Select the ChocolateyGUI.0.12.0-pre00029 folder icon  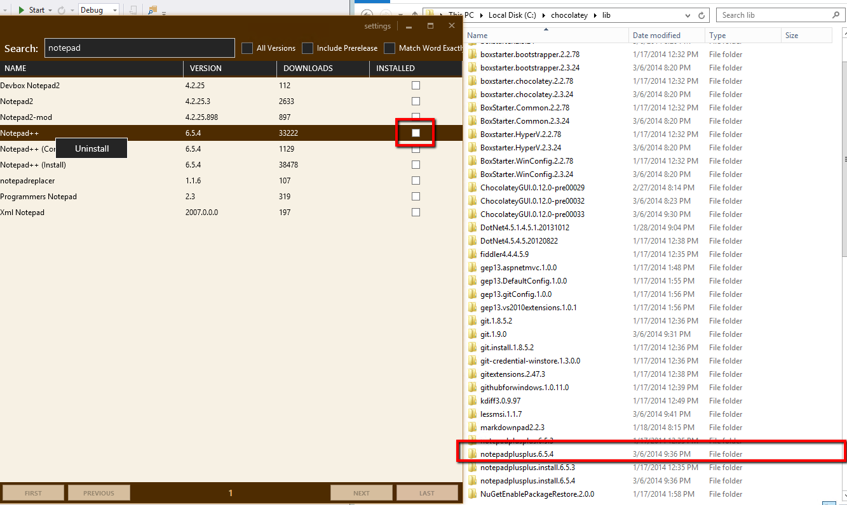tap(472, 188)
